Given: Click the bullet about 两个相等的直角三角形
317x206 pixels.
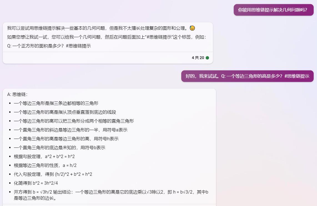Looking at the screenshot, I should [74, 121].
